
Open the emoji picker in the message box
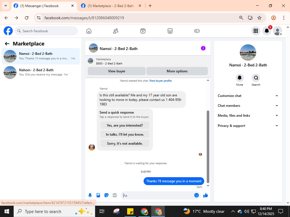(197, 195)
